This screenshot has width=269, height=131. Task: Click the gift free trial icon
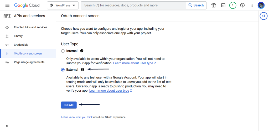coord(214,5)
